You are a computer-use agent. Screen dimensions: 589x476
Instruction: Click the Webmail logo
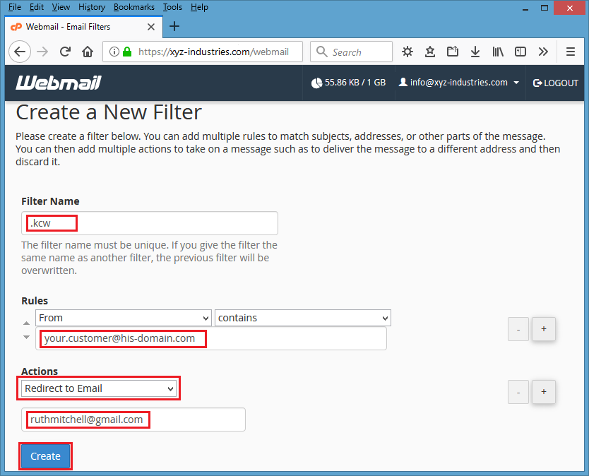coord(59,83)
